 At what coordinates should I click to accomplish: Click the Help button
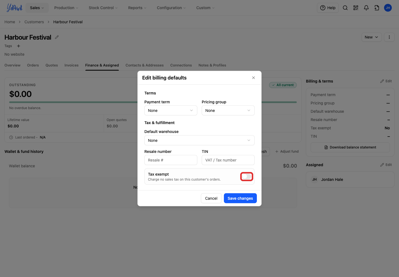(x=328, y=8)
